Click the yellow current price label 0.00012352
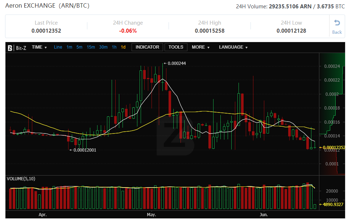This screenshot has height=222, width=348. click(x=333, y=148)
